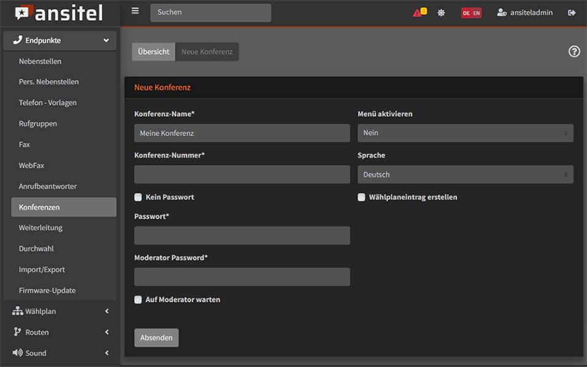The height and width of the screenshot is (367, 587).
Task: Open the ansiteladmin user profile
Action: 525,13
